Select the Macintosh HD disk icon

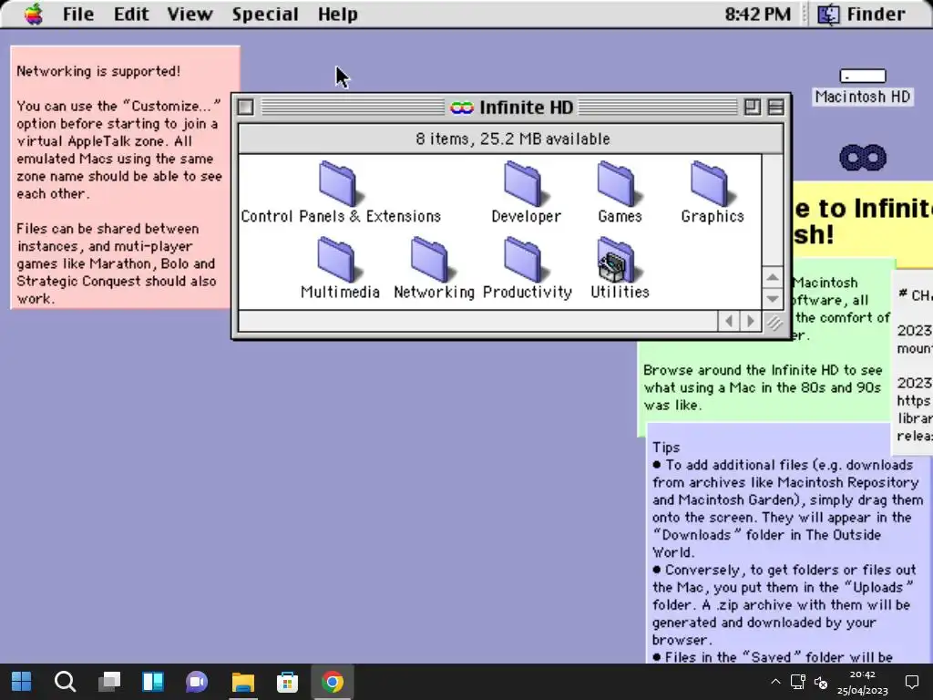coord(862,77)
